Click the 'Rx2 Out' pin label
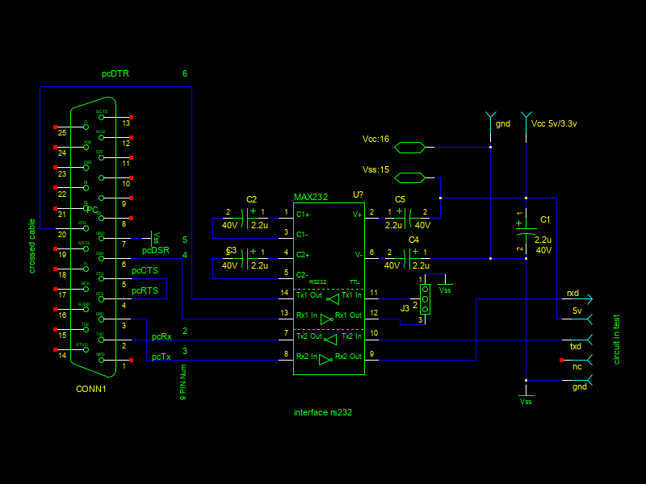The image size is (646, 484). click(348, 357)
